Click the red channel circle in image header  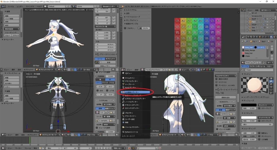coord(207,70)
